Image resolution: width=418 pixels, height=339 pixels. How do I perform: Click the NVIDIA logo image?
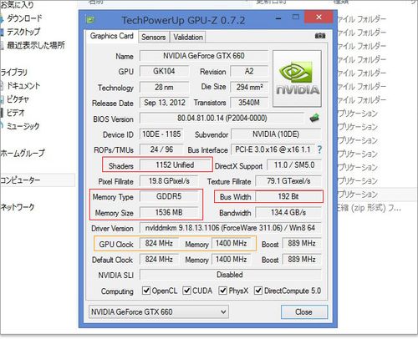(x=297, y=78)
